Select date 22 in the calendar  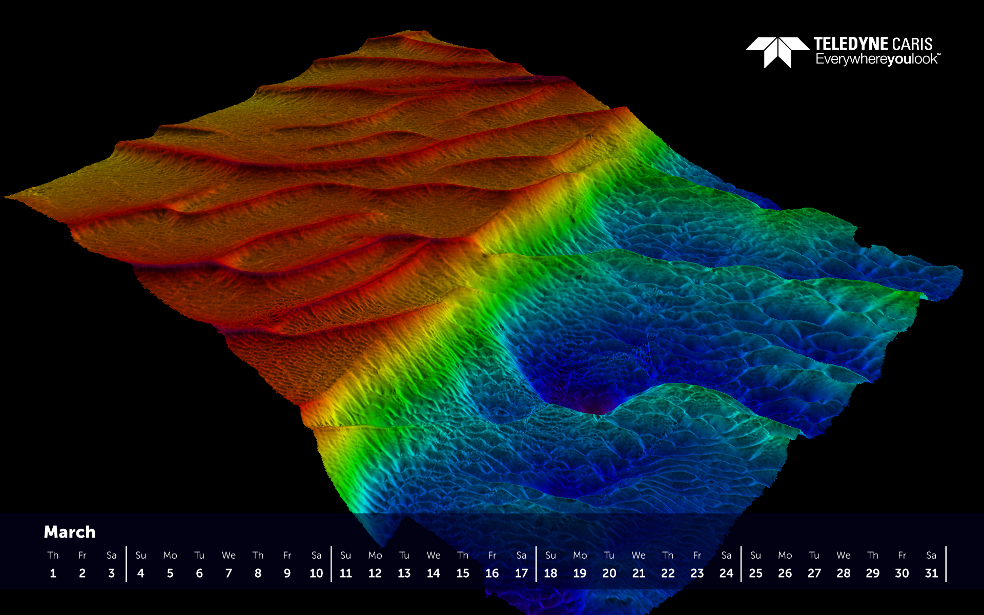point(668,573)
